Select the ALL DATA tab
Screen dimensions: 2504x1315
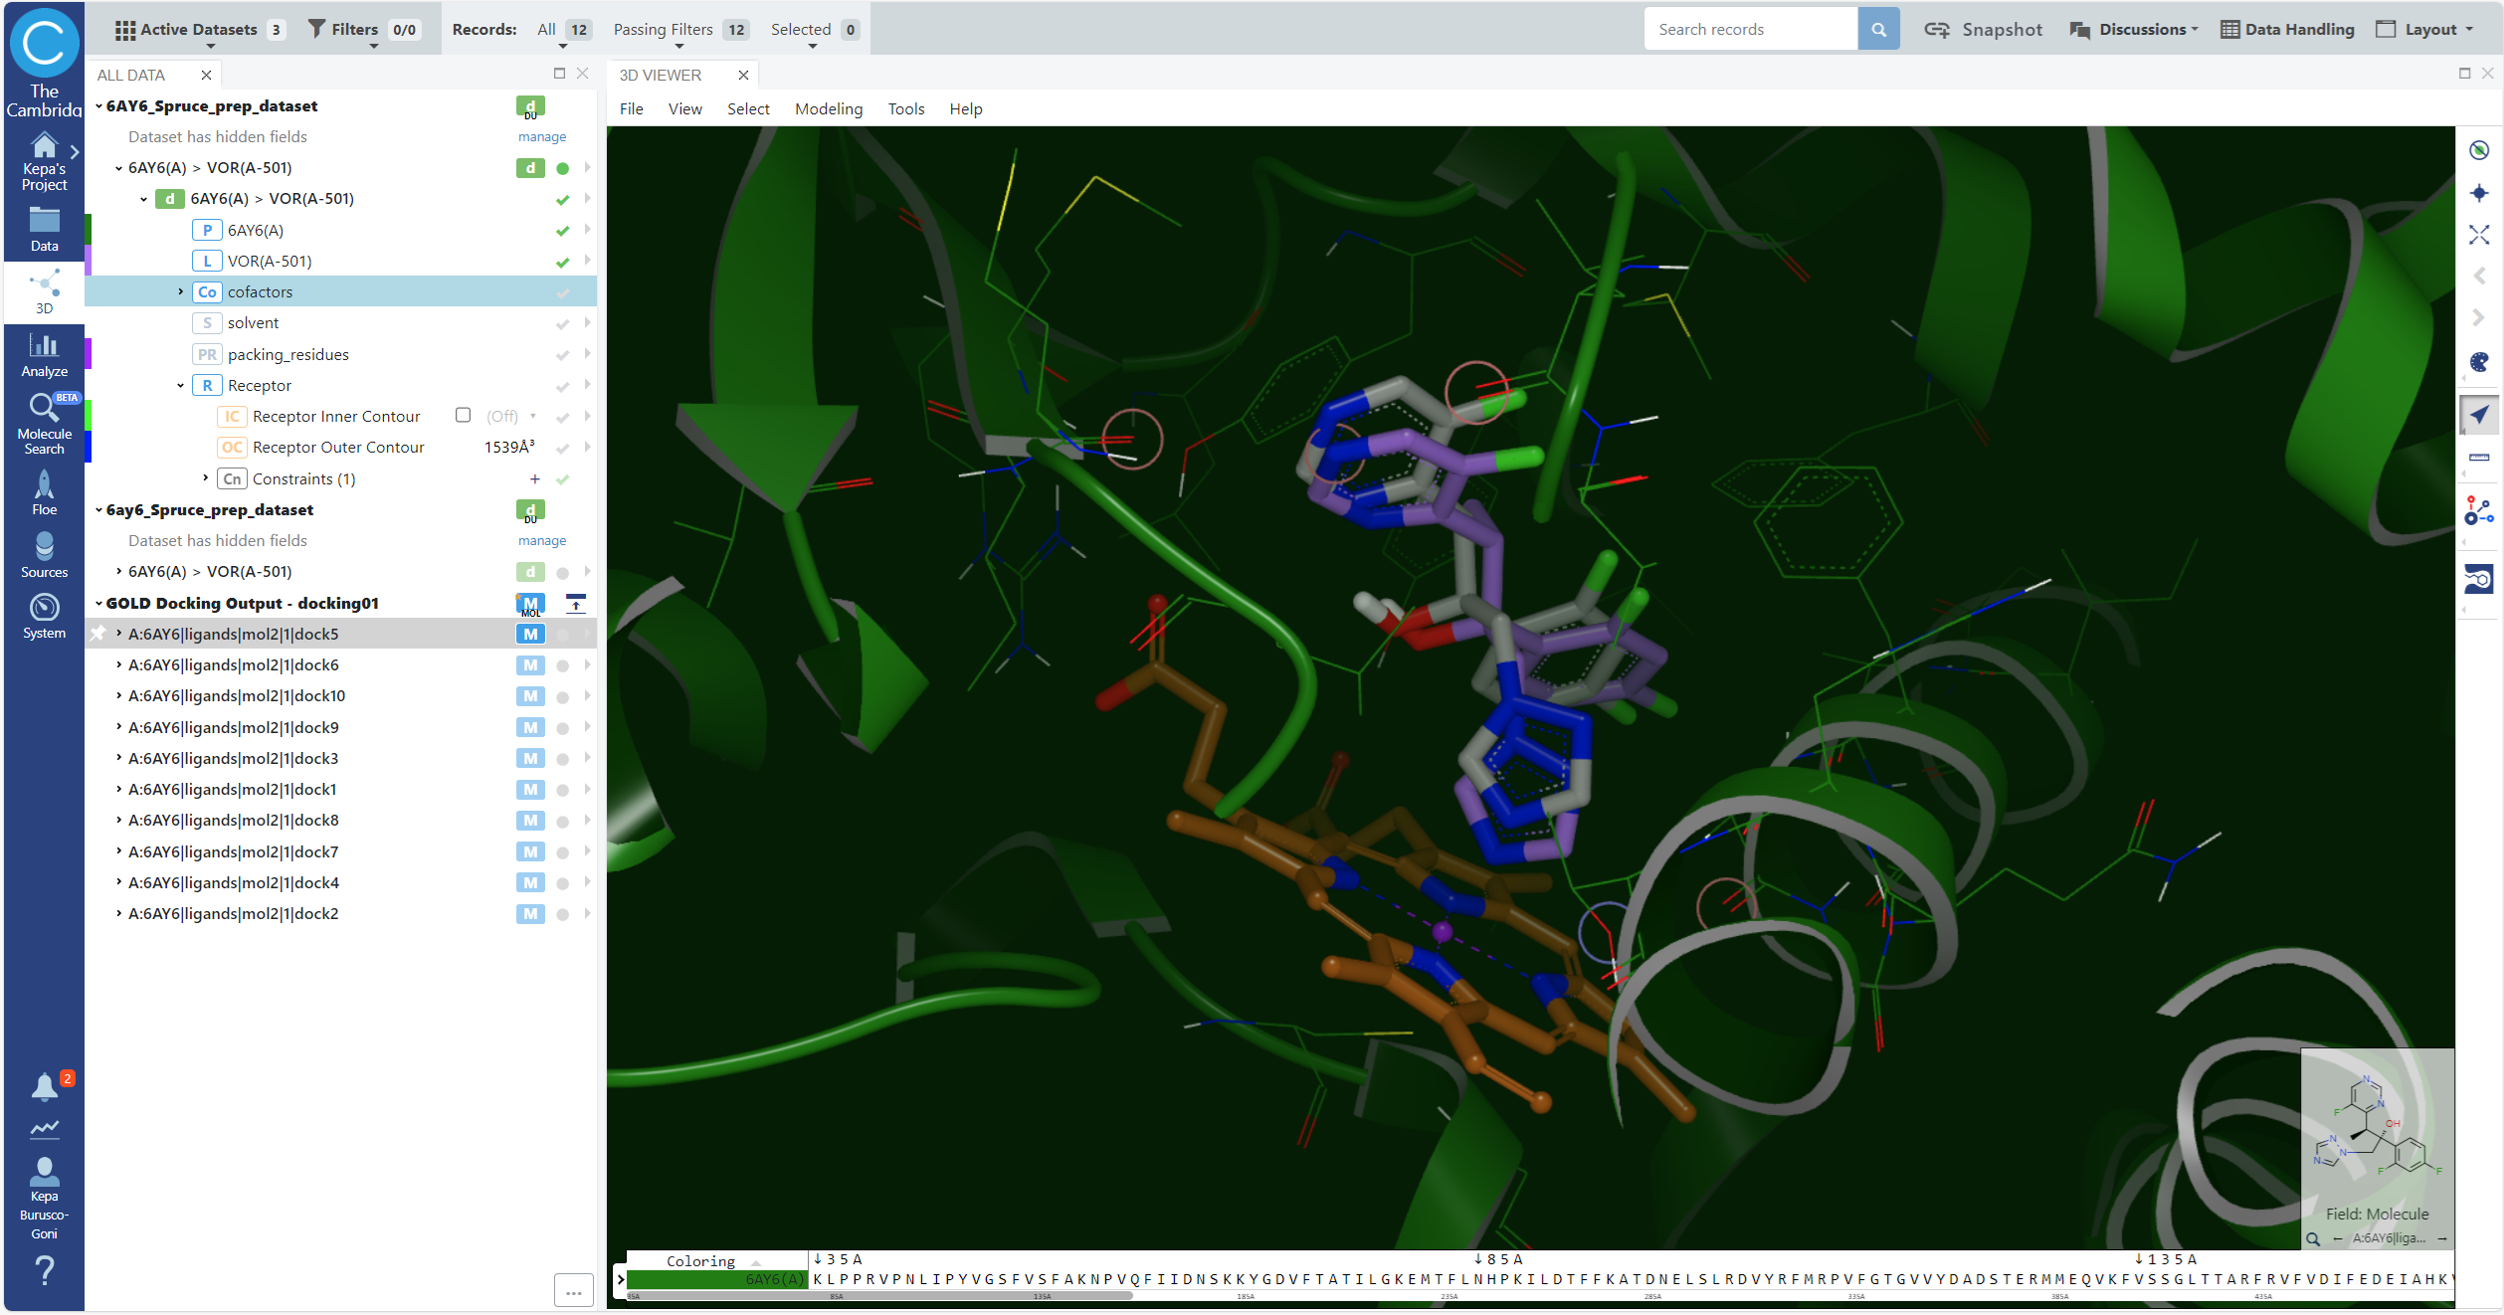pyautogui.click(x=131, y=75)
